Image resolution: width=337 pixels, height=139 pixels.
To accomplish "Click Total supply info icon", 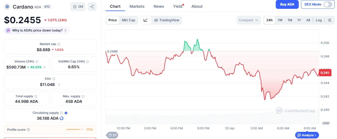I will (x=36, y=96).
